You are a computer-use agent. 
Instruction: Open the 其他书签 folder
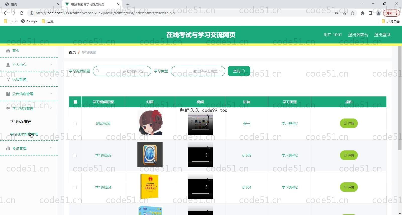390,21
